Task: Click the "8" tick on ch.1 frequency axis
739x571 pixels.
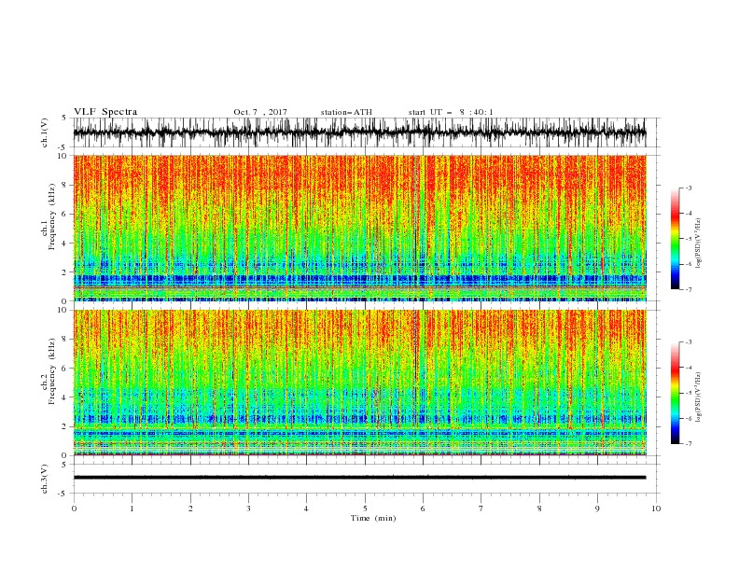Action: [x=65, y=185]
